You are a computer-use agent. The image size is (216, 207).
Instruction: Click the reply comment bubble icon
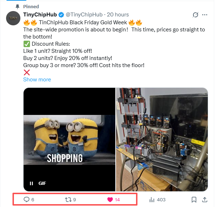pyautogui.click(x=26, y=200)
